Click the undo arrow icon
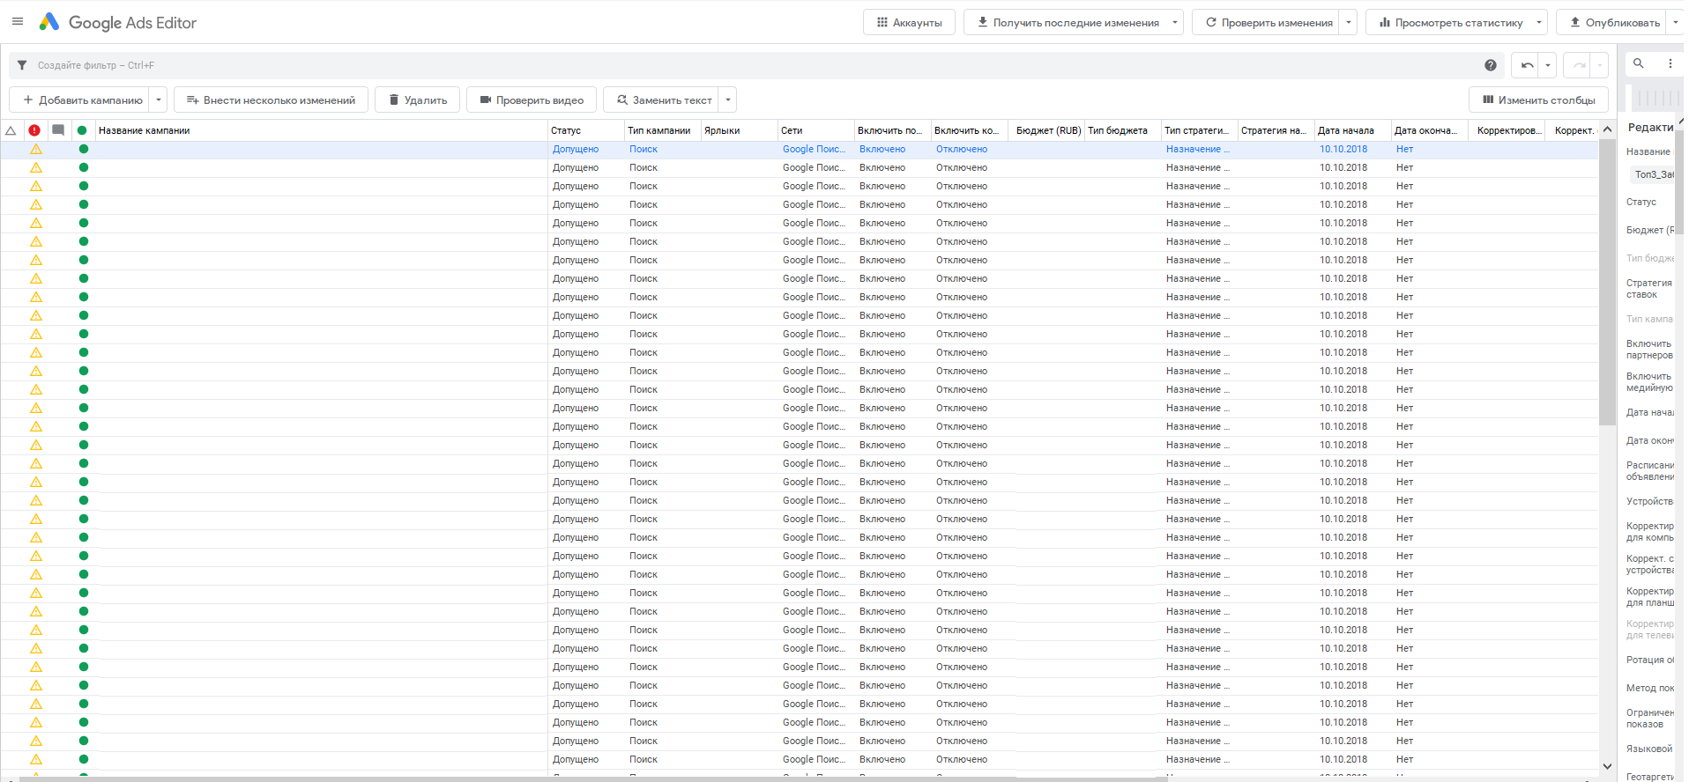1689x782 pixels. 1527,65
